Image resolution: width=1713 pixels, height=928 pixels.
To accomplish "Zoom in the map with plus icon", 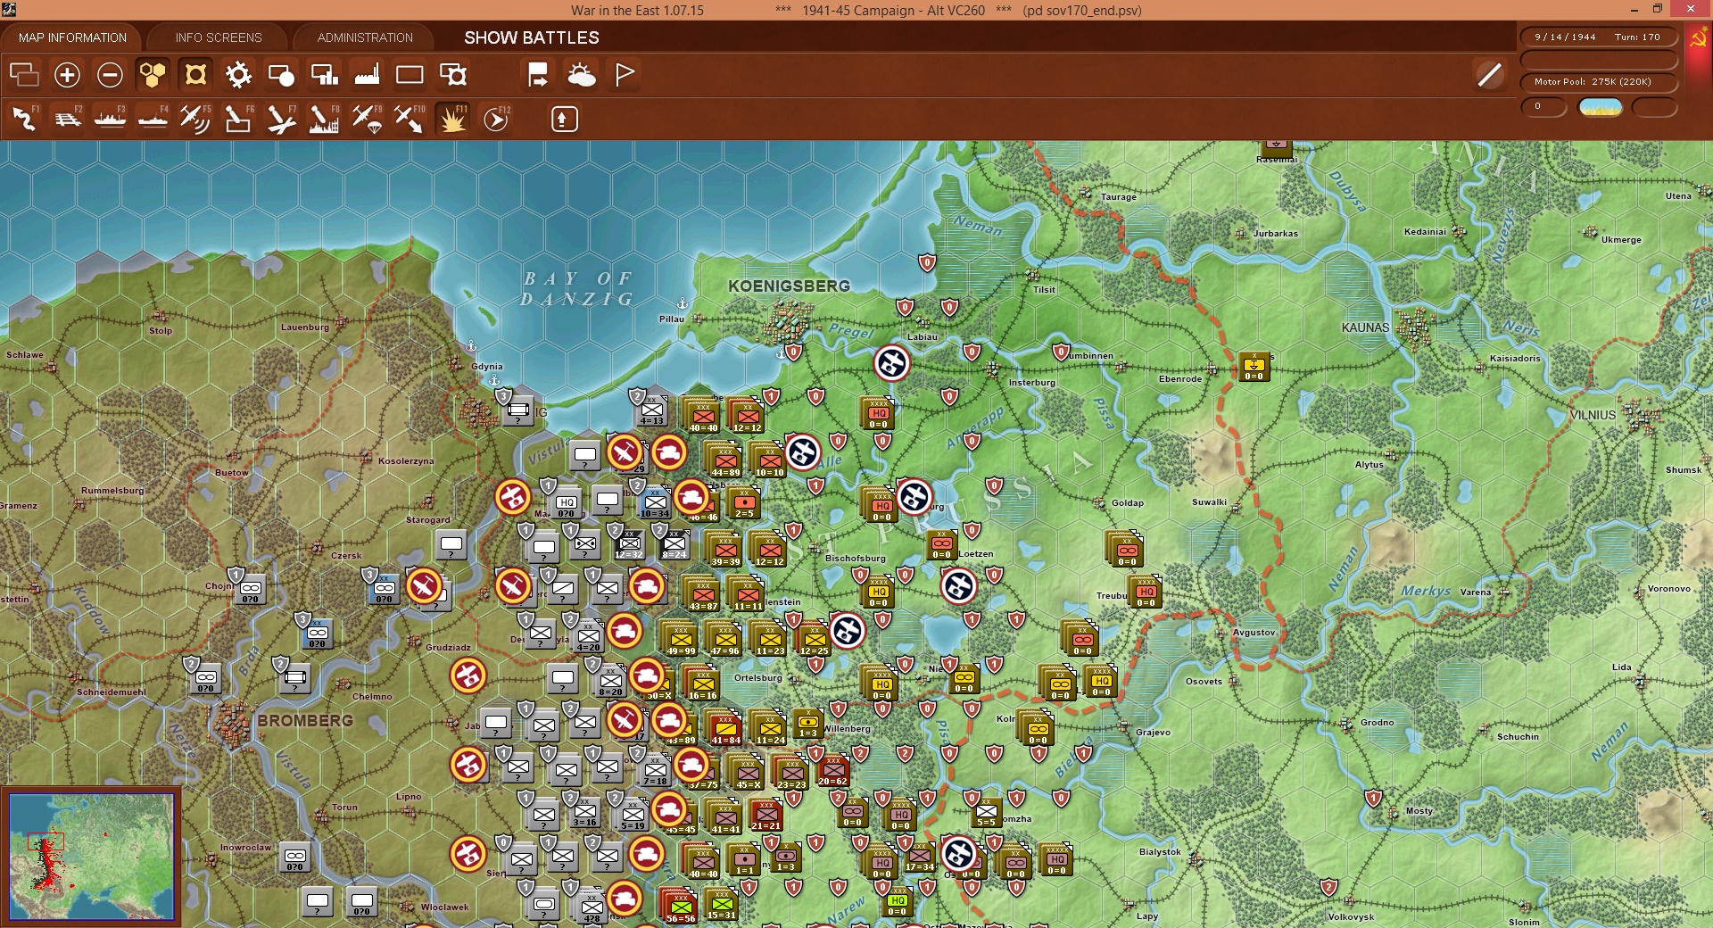I will (x=67, y=75).
